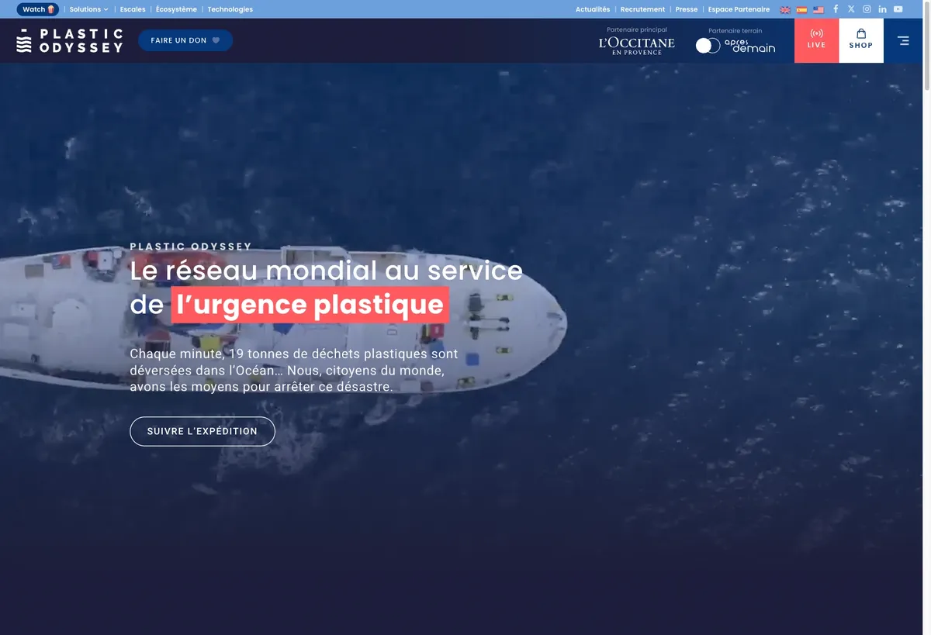Viewport: 931px width, 635px height.
Task: Go to Actualités page
Action: pyautogui.click(x=593, y=9)
